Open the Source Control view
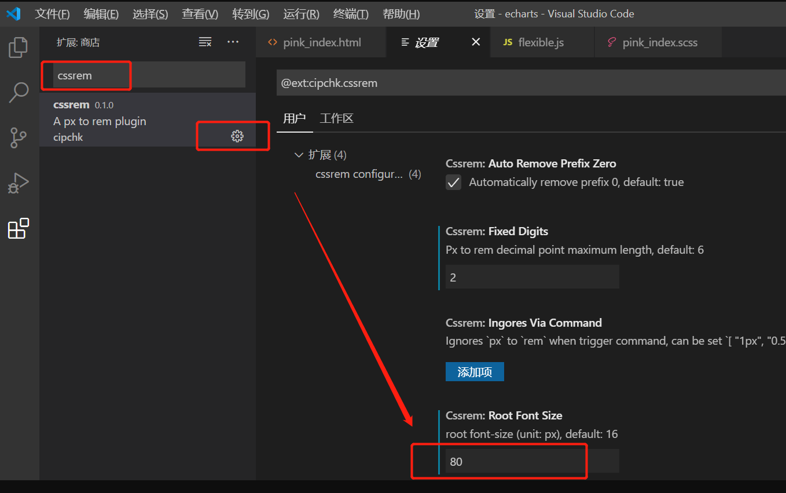 [19, 138]
